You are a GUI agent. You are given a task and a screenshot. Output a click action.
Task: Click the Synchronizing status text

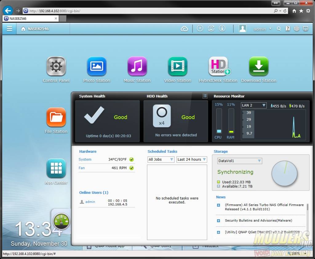pyautogui.click(x=235, y=172)
